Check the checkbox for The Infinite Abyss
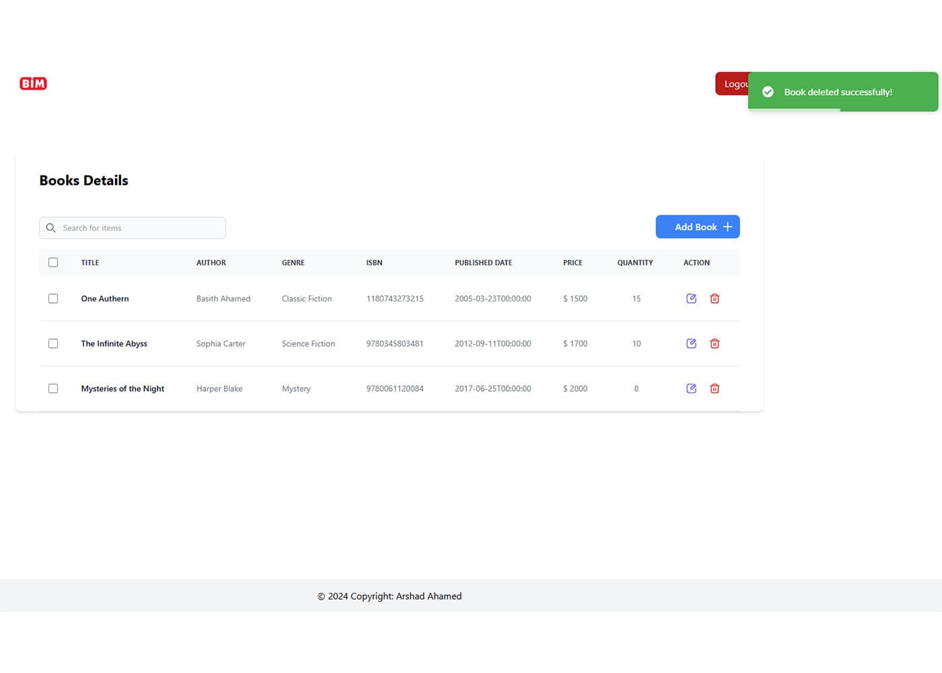942x673 pixels. 53,343
